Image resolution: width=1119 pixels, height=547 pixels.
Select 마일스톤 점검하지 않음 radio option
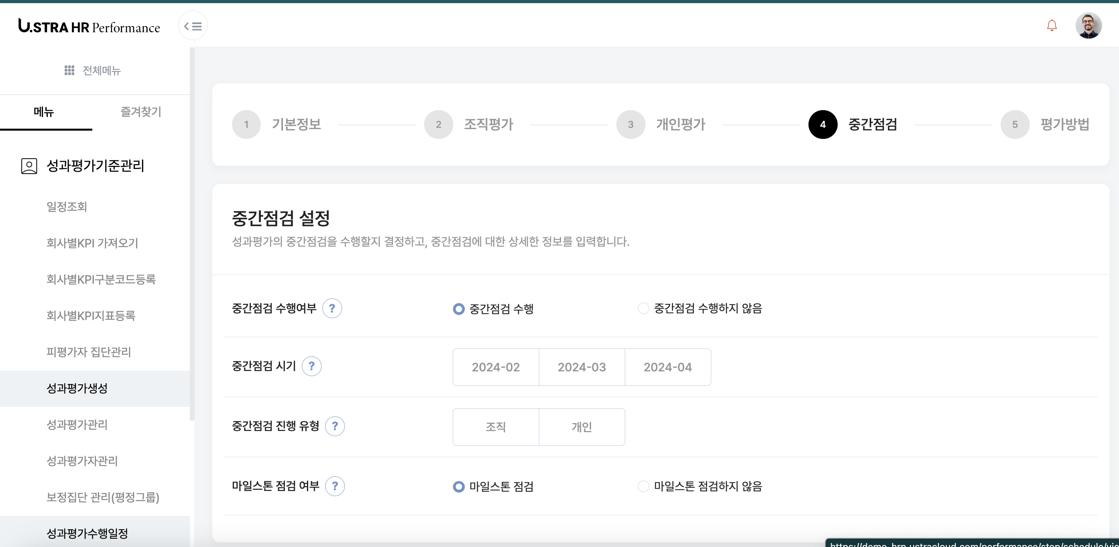(643, 486)
